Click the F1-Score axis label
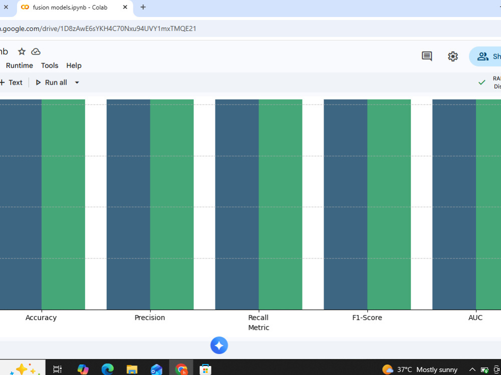The image size is (501, 375). pos(367,317)
